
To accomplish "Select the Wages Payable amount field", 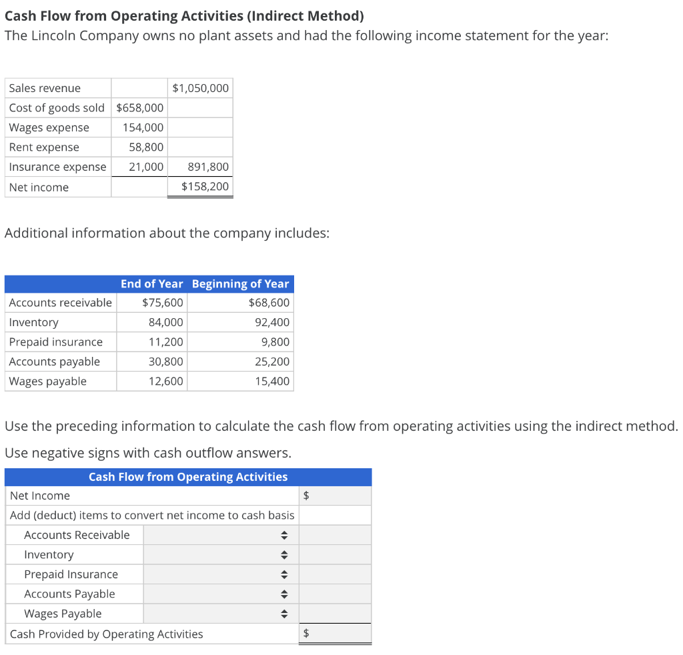I will click(335, 613).
